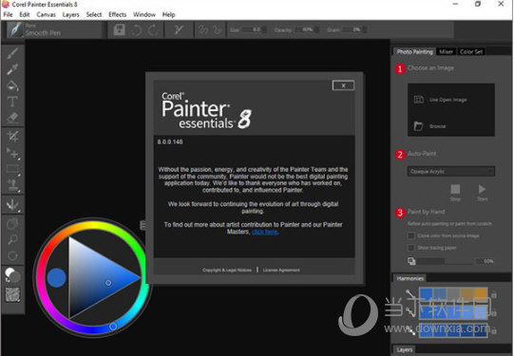Click the Save floppy disk icon
514x356 pixels.
pyautogui.click(x=120, y=29)
